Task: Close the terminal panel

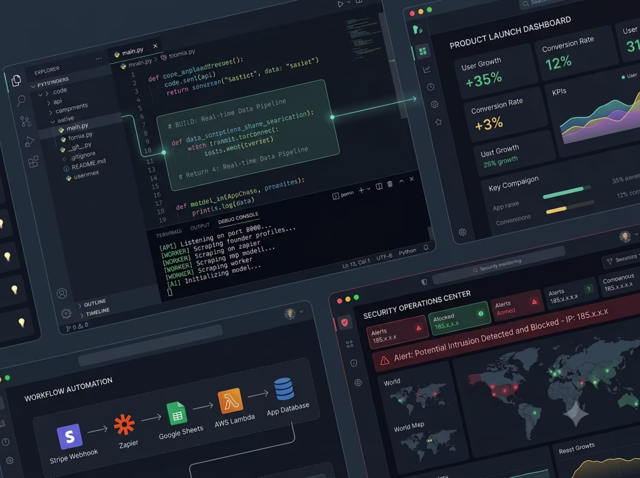Action: (x=412, y=179)
